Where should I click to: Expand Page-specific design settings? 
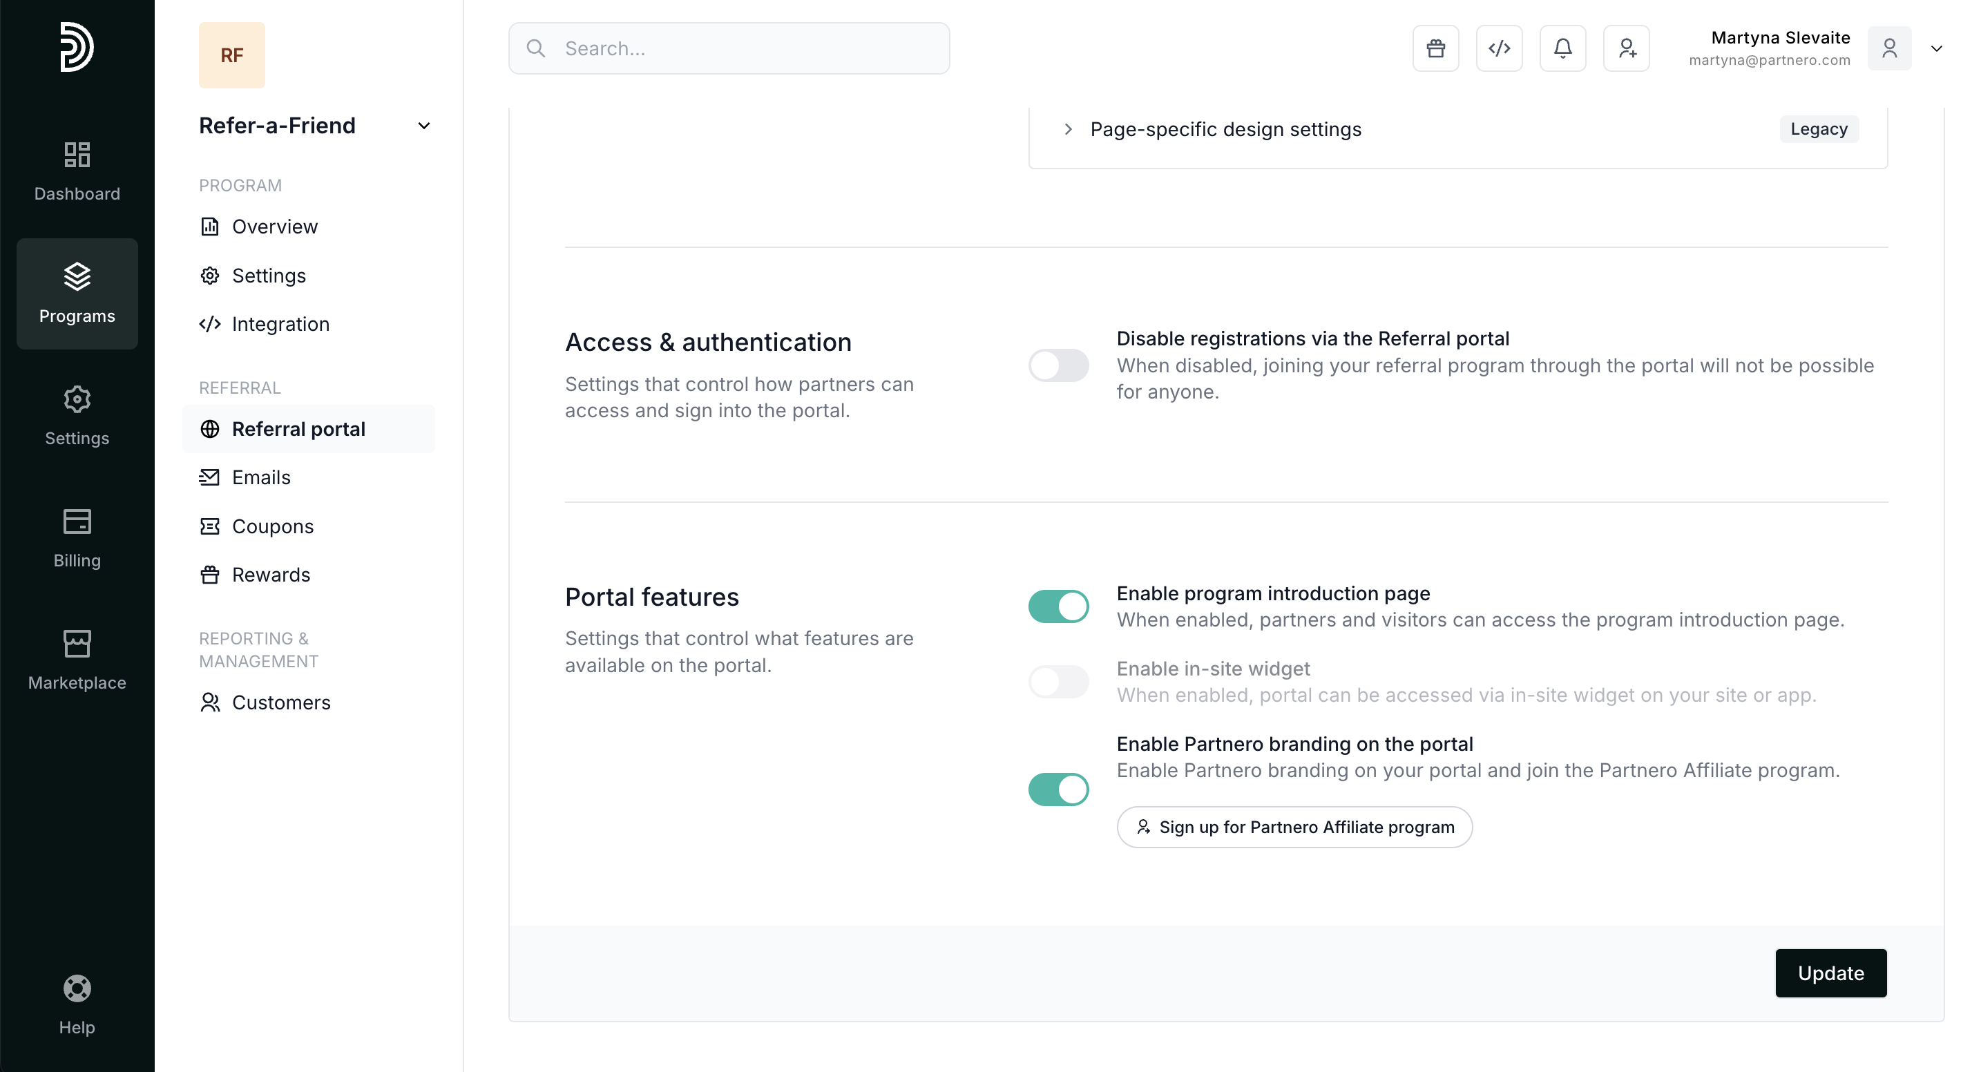pos(1225,129)
